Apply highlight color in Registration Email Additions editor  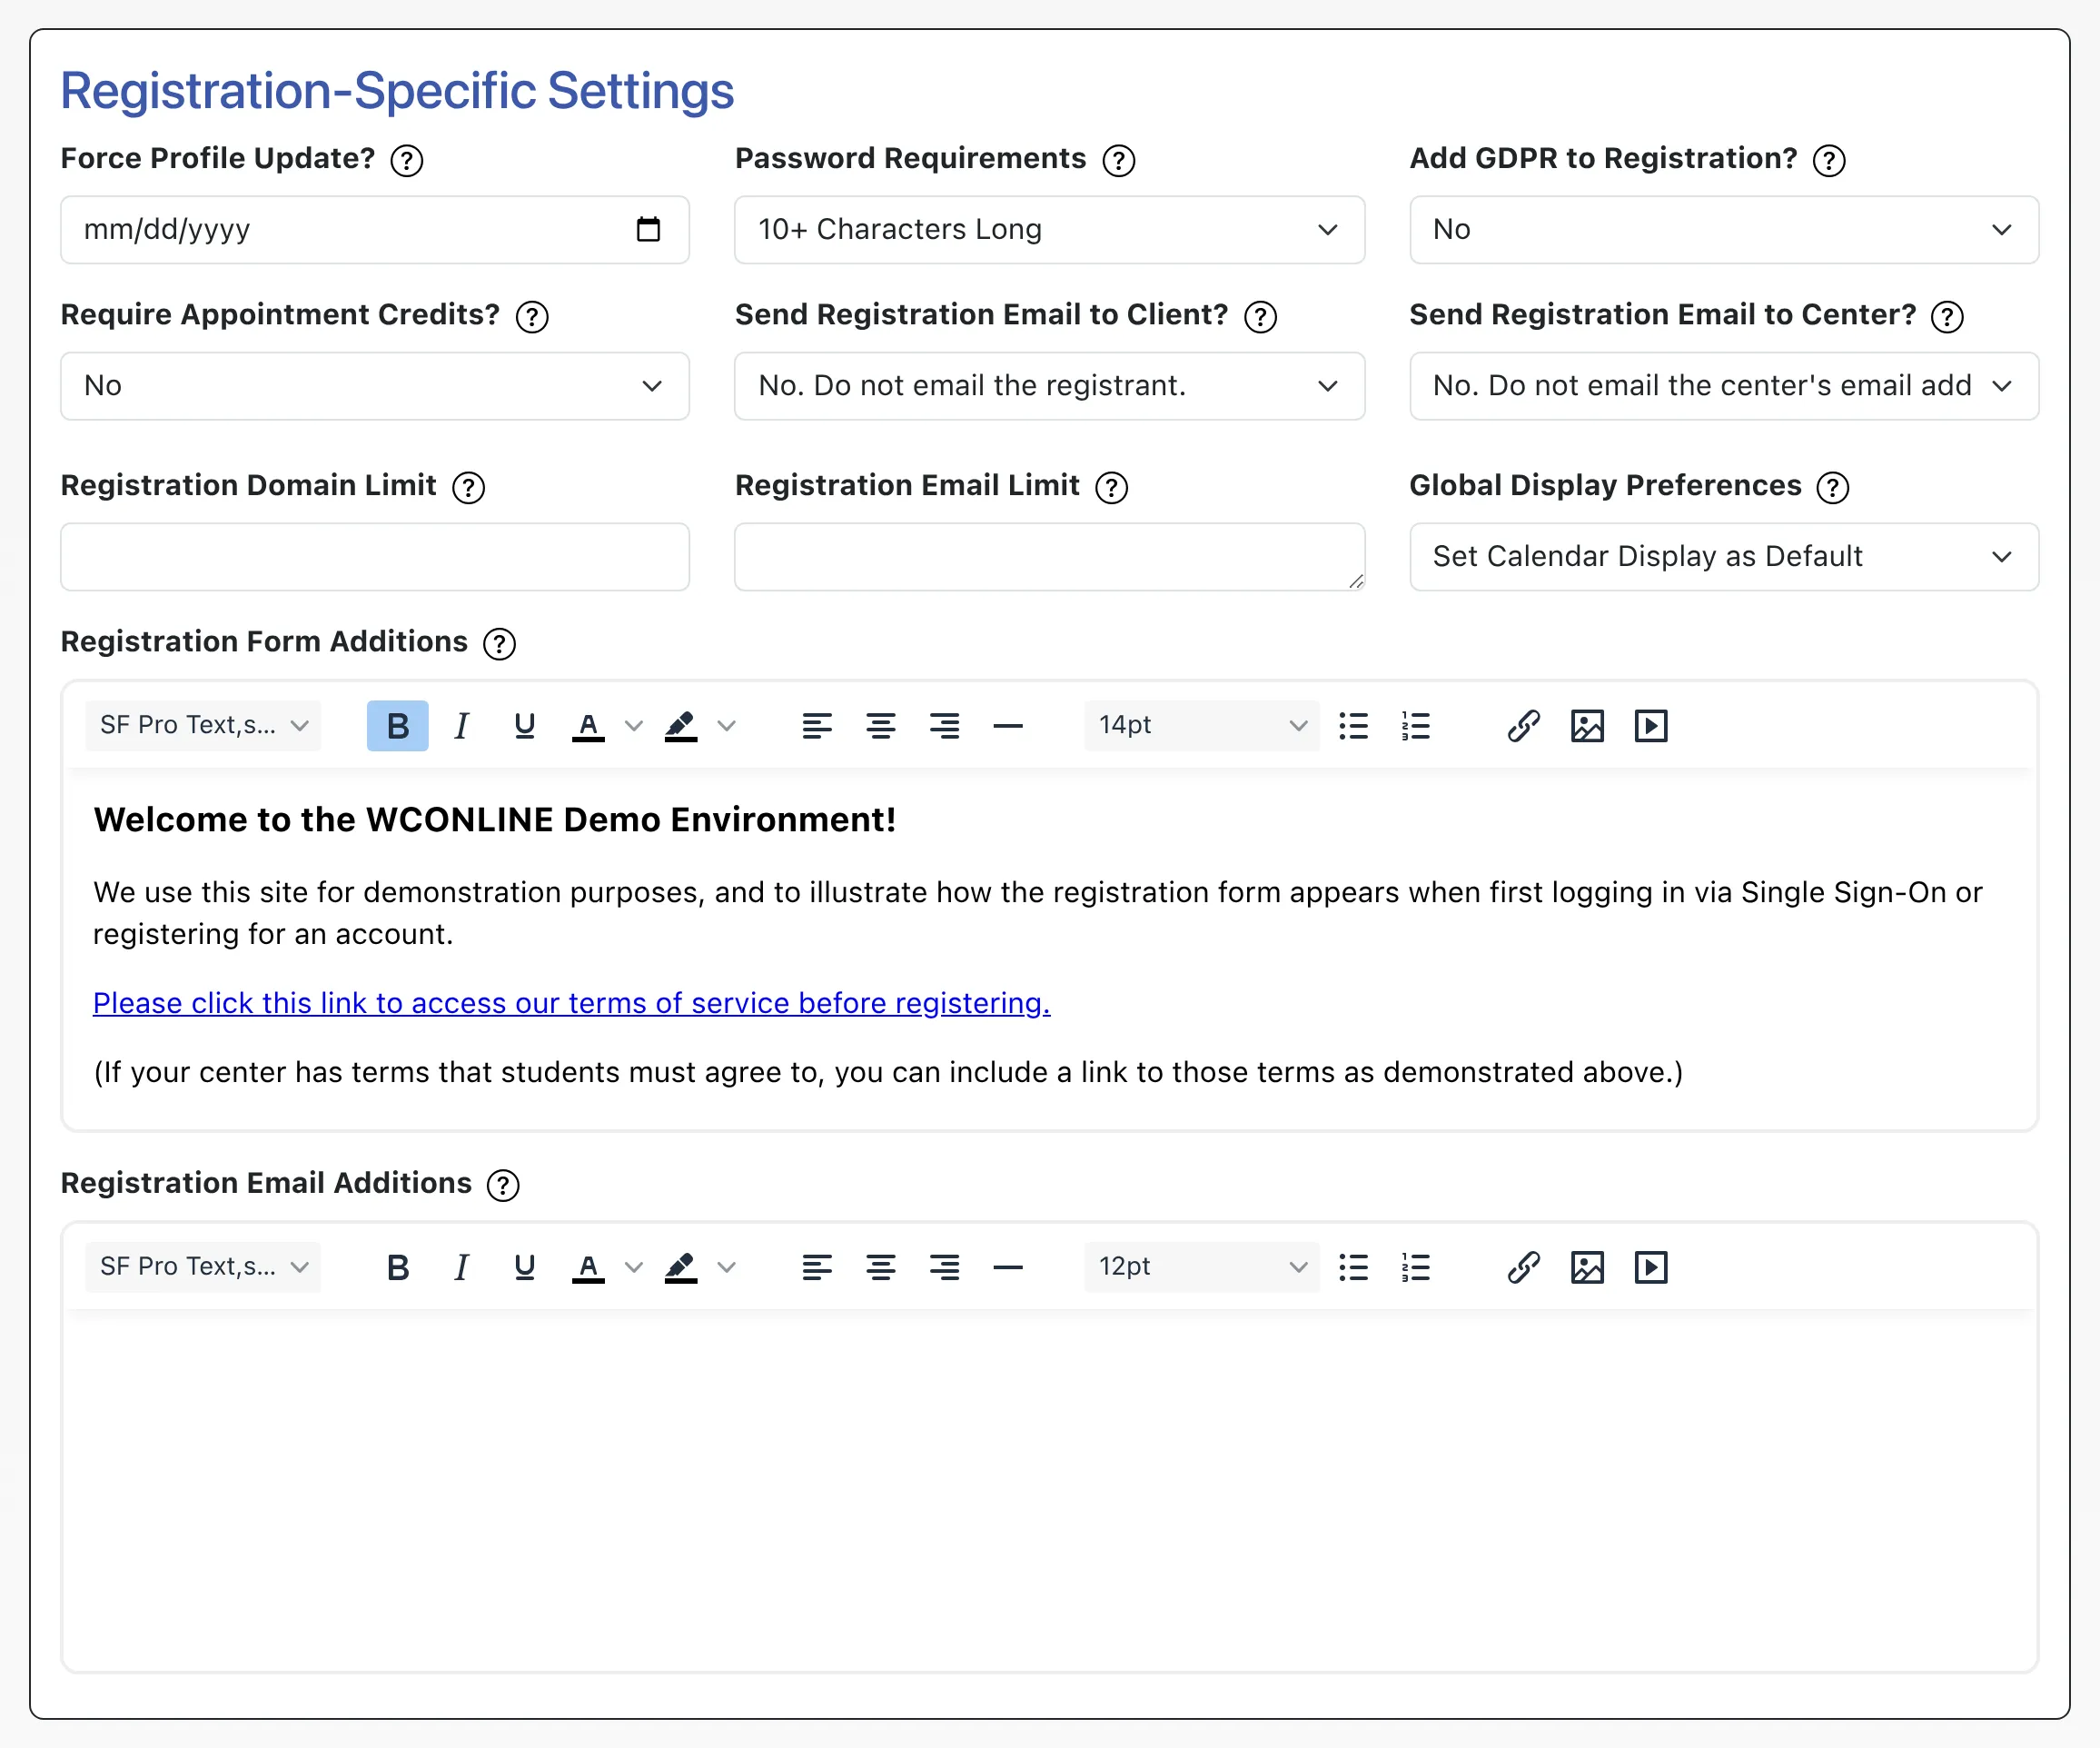[x=681, y=1267]
